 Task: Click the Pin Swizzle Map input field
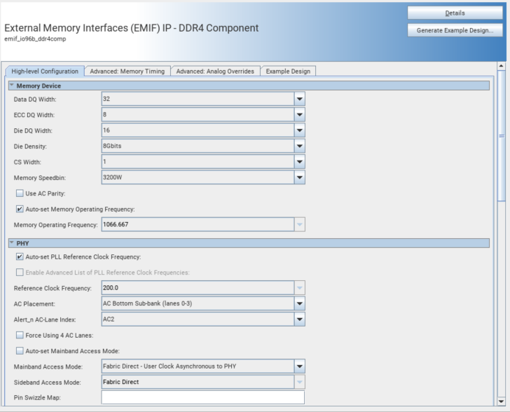[203, 397]
